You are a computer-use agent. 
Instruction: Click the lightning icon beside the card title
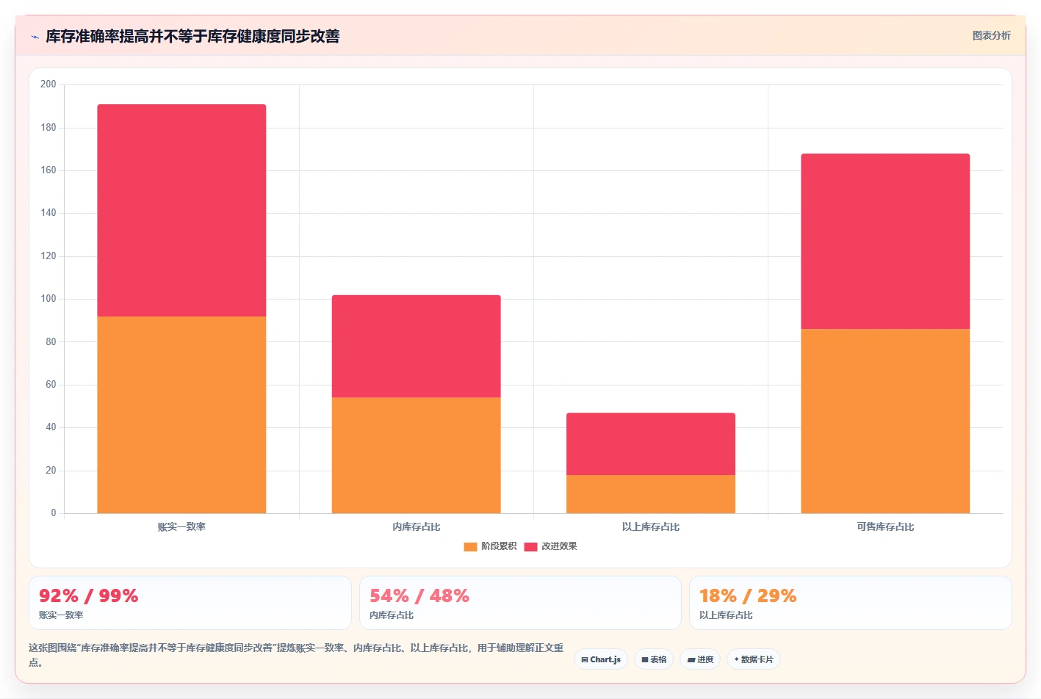tap(35, 37)
